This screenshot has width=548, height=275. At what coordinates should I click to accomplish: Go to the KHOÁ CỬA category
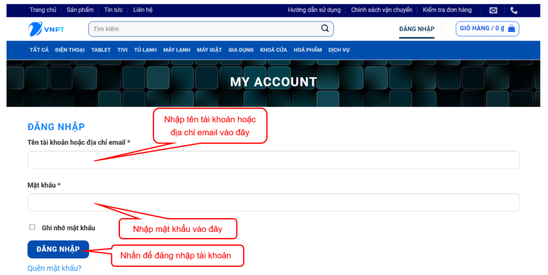(x=273, y=50)
